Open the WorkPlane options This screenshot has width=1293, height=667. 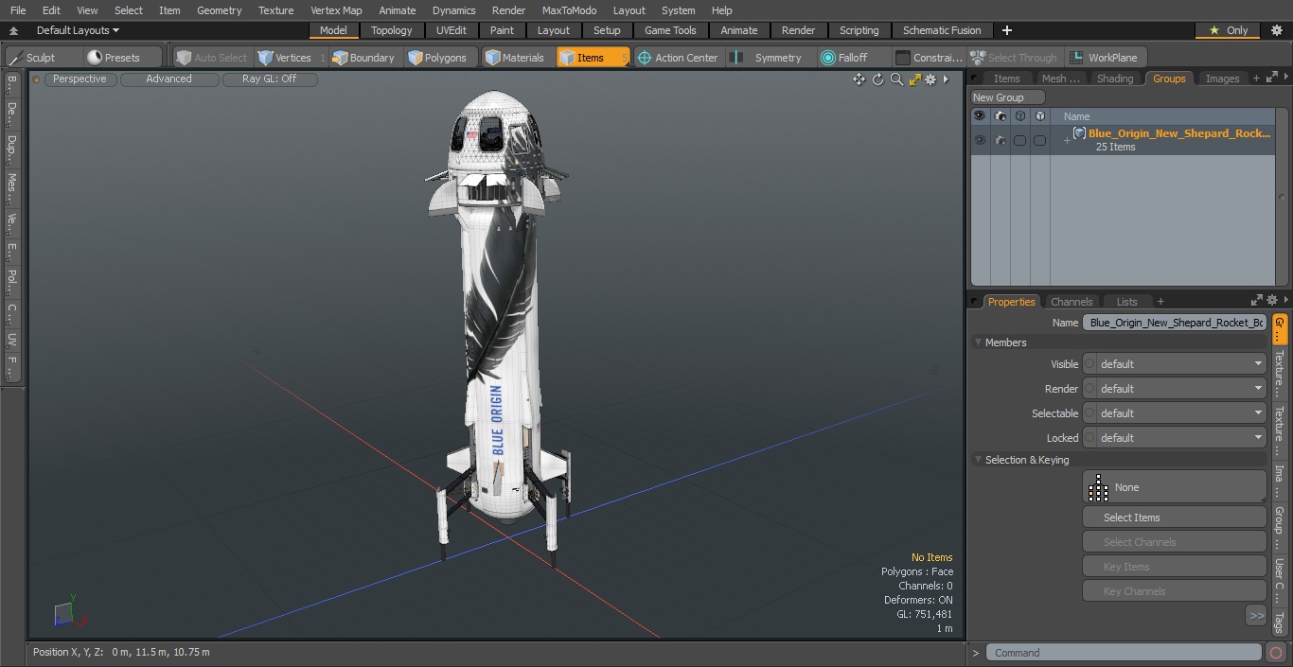point(1105,58)
